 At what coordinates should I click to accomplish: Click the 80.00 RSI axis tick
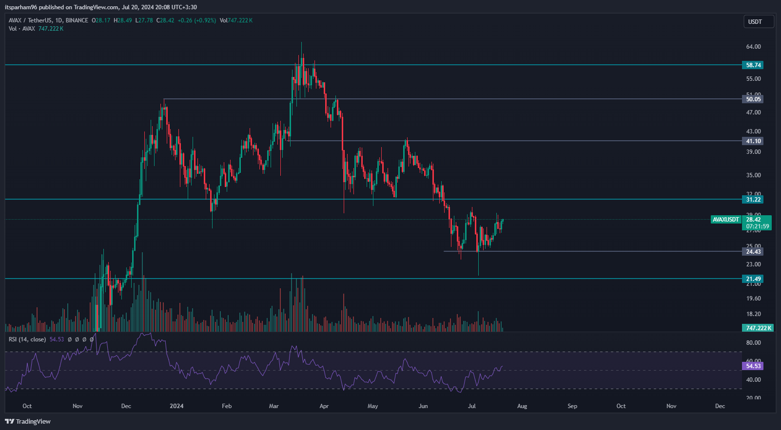(x=753, y=343)
